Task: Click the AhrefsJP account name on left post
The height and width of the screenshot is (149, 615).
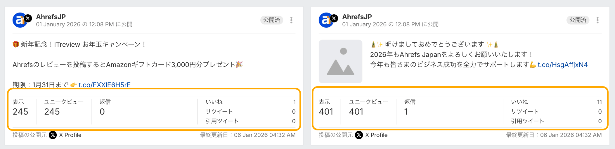Action: 51,17
